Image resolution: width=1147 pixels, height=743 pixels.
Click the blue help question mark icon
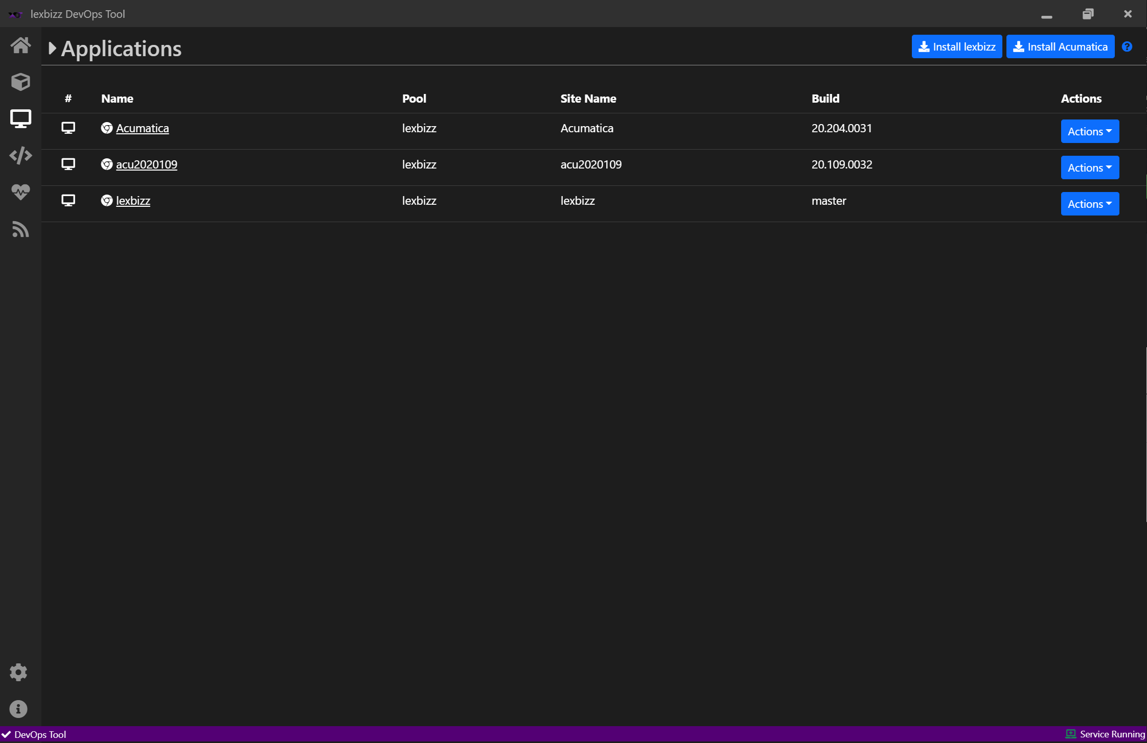pos(1127,46)
